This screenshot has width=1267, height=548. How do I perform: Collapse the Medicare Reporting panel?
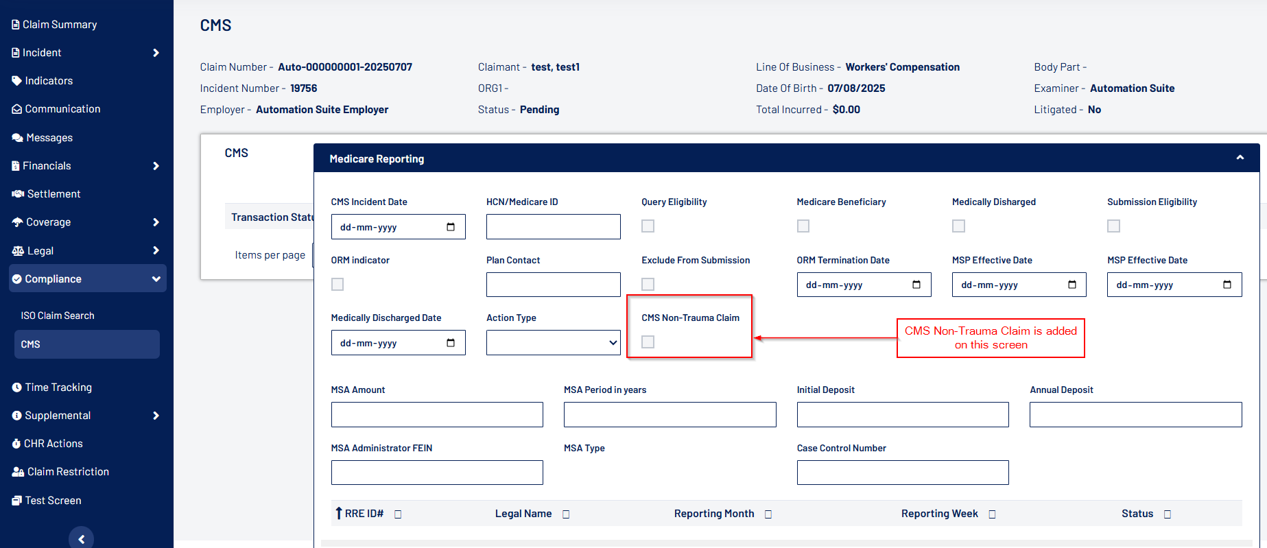(1240, 158)
